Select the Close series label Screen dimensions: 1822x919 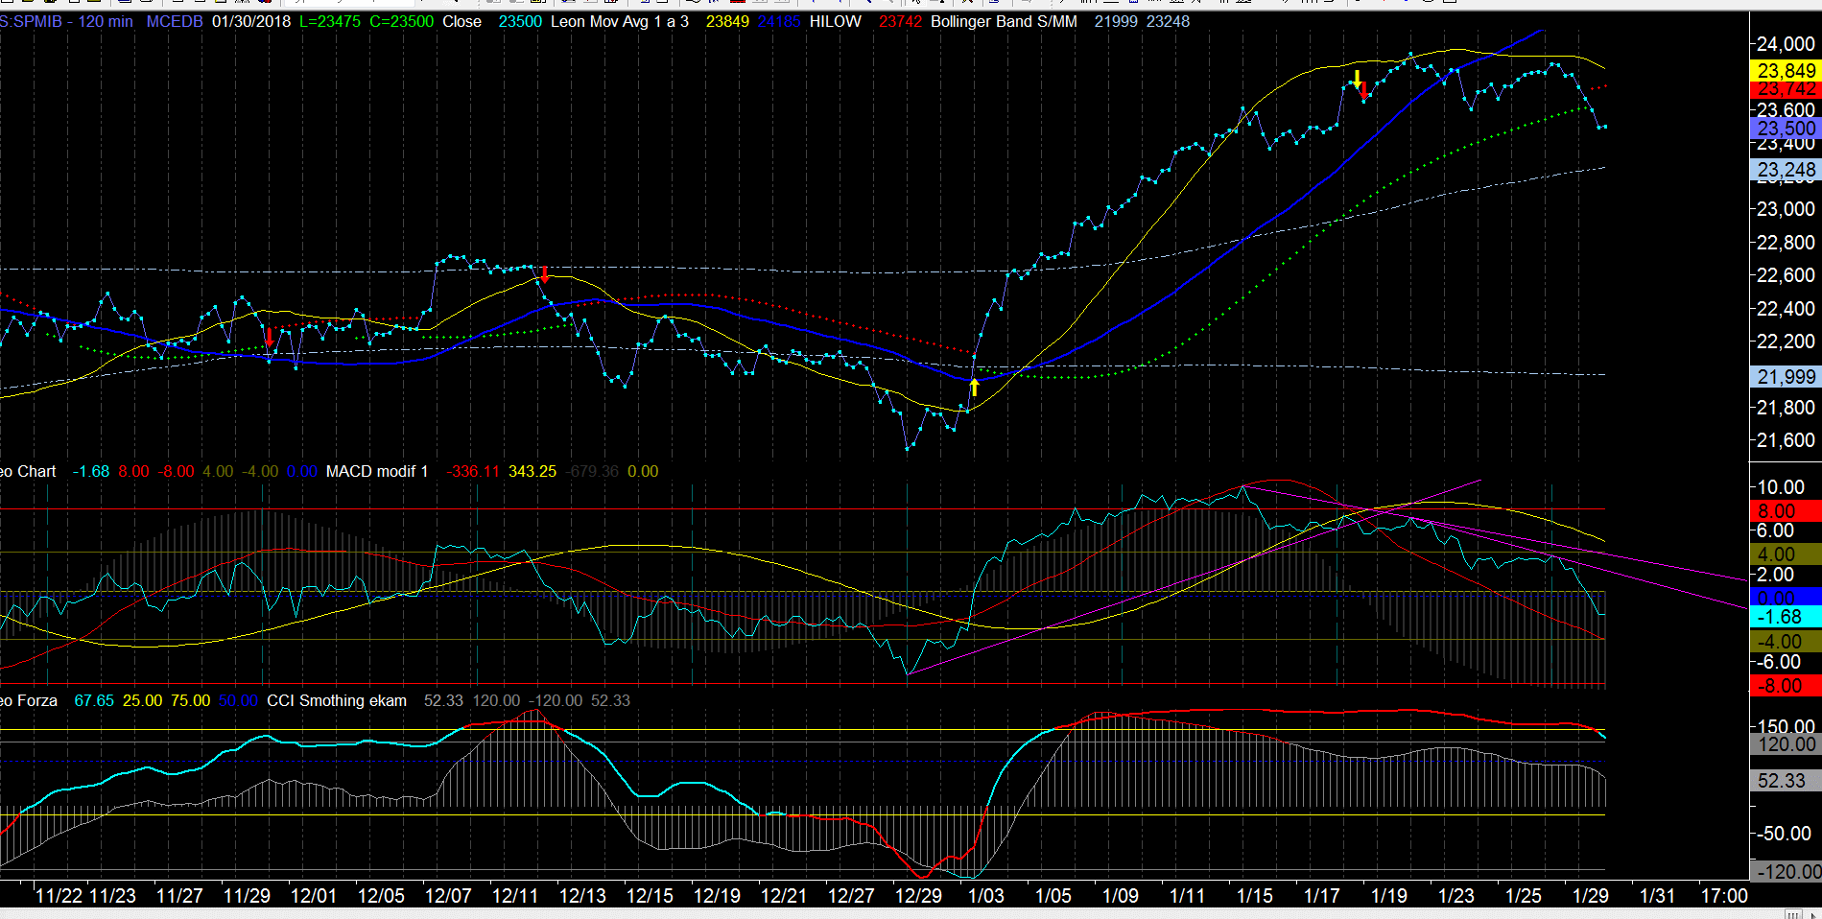tap(461, 21)
